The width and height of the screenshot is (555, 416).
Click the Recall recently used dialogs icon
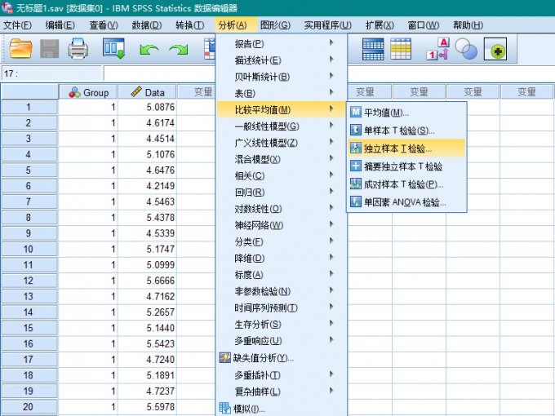(x=113, y=48)
